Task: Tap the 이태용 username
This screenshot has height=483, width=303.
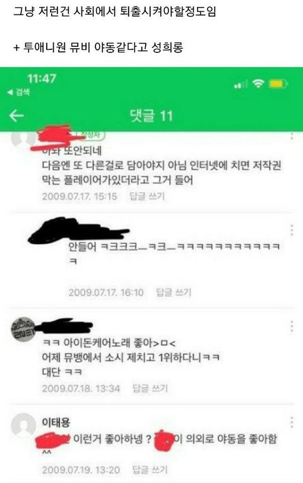Action: [56, 422]
